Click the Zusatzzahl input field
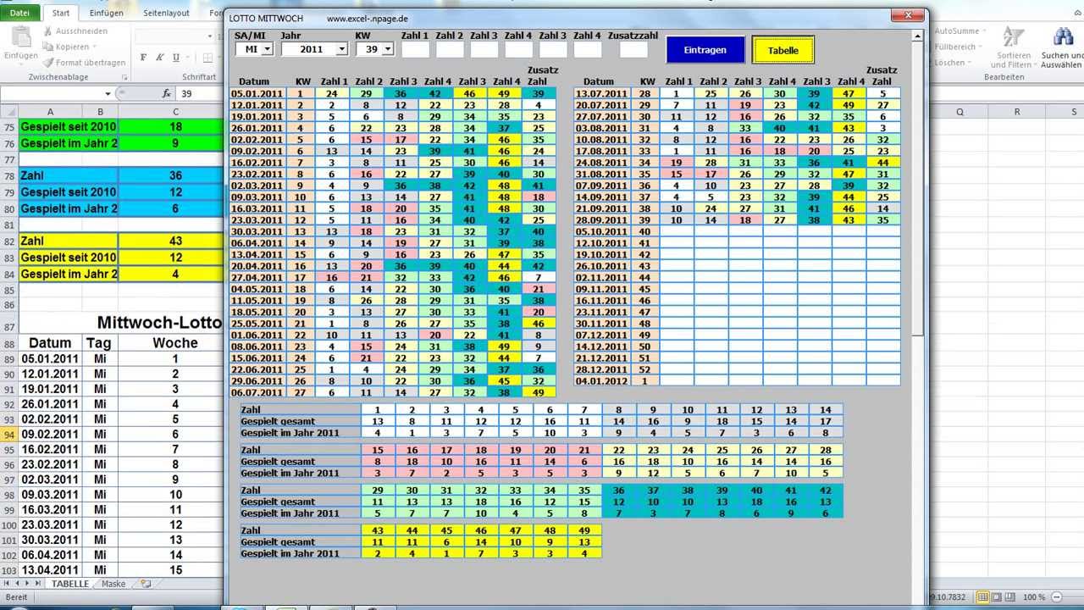This screenshot has height=610, width=1084. tap(633, 50)
